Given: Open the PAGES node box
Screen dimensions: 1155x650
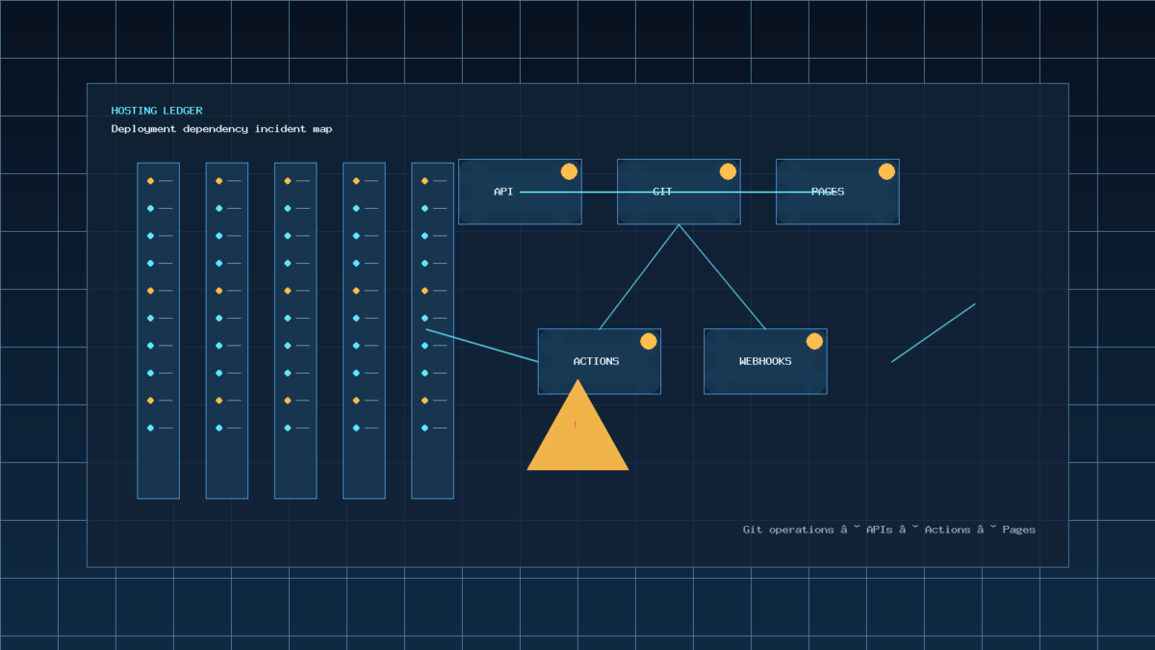Looking at the screenshot, I should click(837, 192).
